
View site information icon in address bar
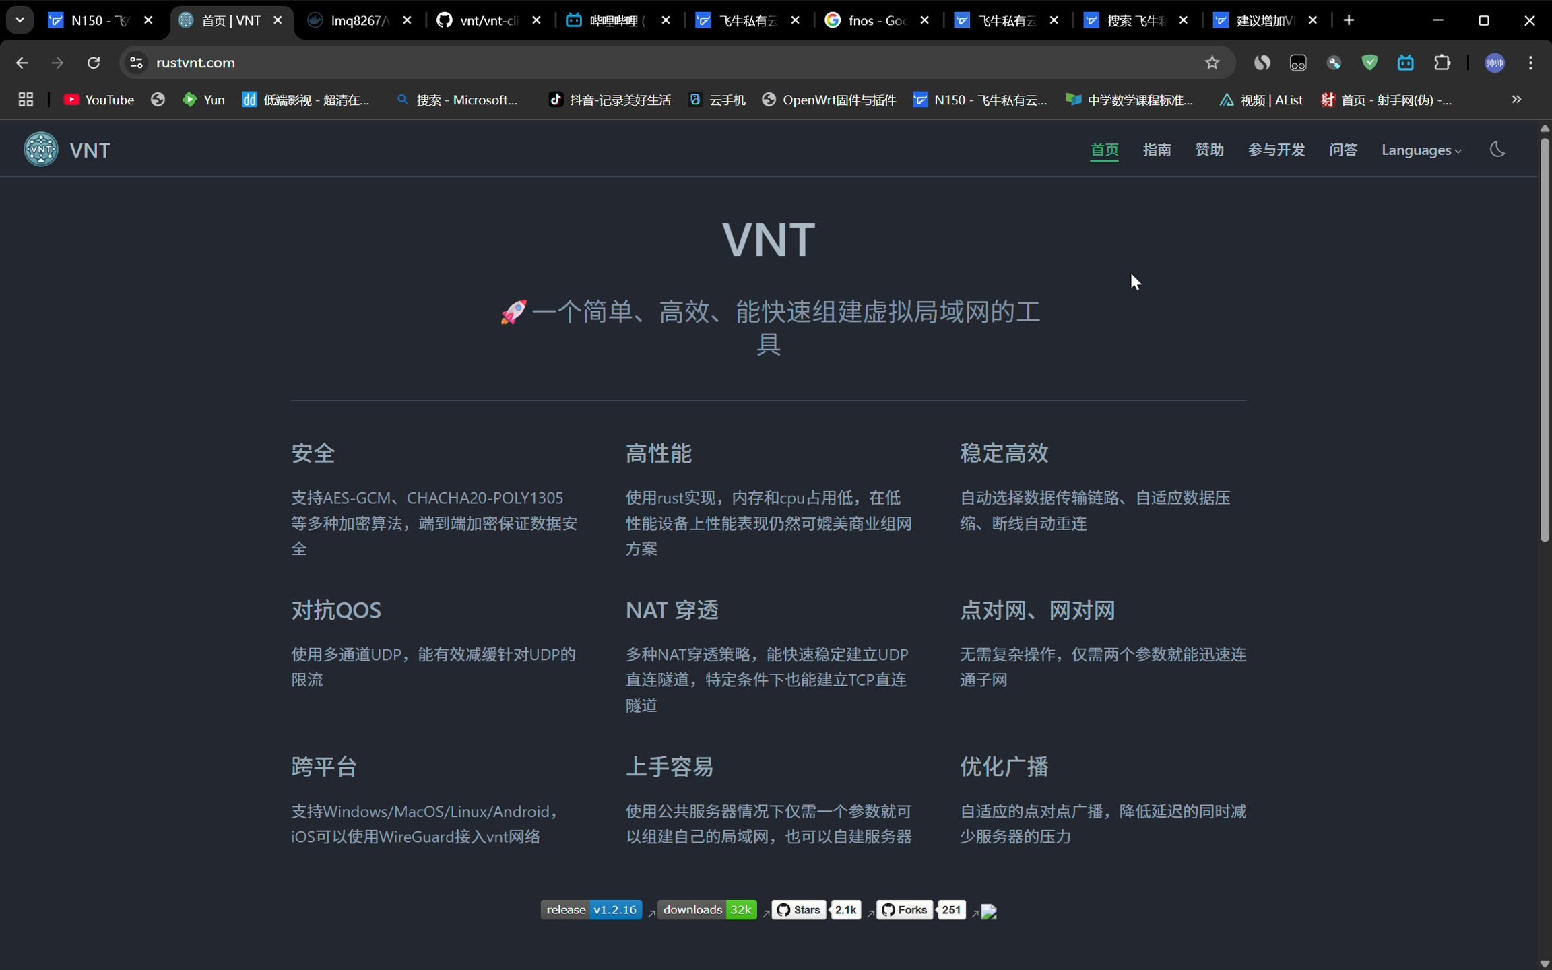pyautogui.click(x=136, y=63)
